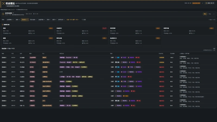Screen dimensions: 217x122
Task: Click the icon beside 策略排行榜 section heading
Action: pos(2,25)
